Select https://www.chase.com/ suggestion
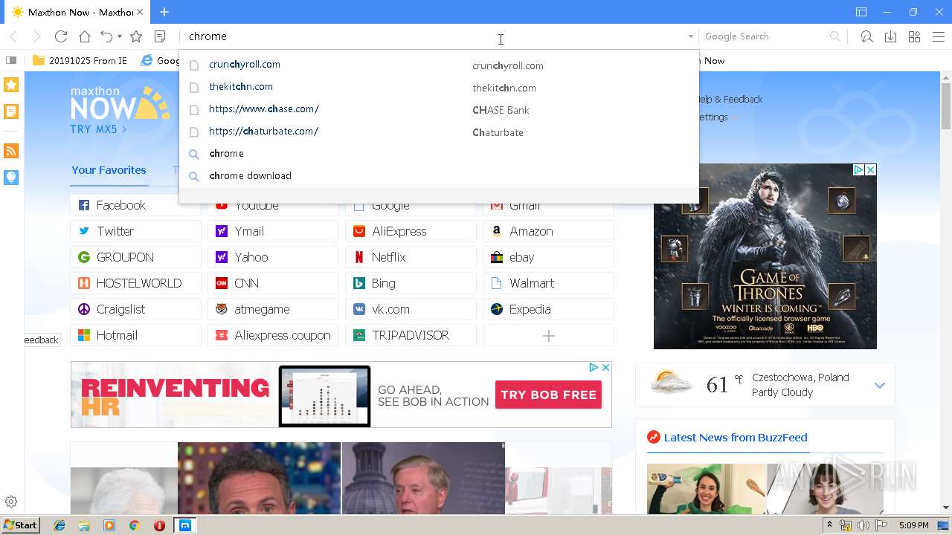952x535 pixels. click(439, 109)
